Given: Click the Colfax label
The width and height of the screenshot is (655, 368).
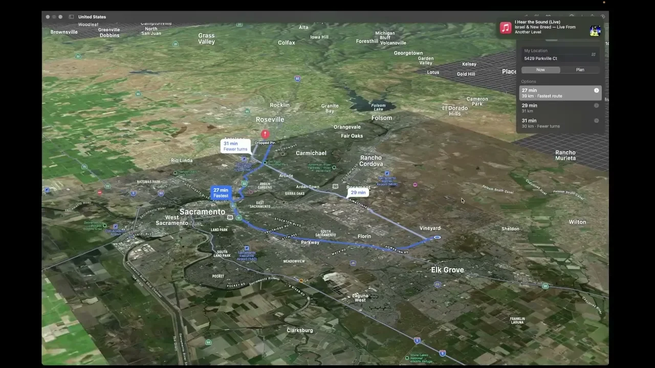Looking at the screenshot, I should [287, 43].
